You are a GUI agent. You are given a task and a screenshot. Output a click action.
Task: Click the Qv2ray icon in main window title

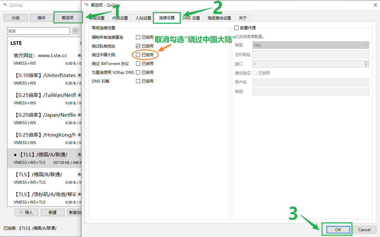click(x=5, y=5)
